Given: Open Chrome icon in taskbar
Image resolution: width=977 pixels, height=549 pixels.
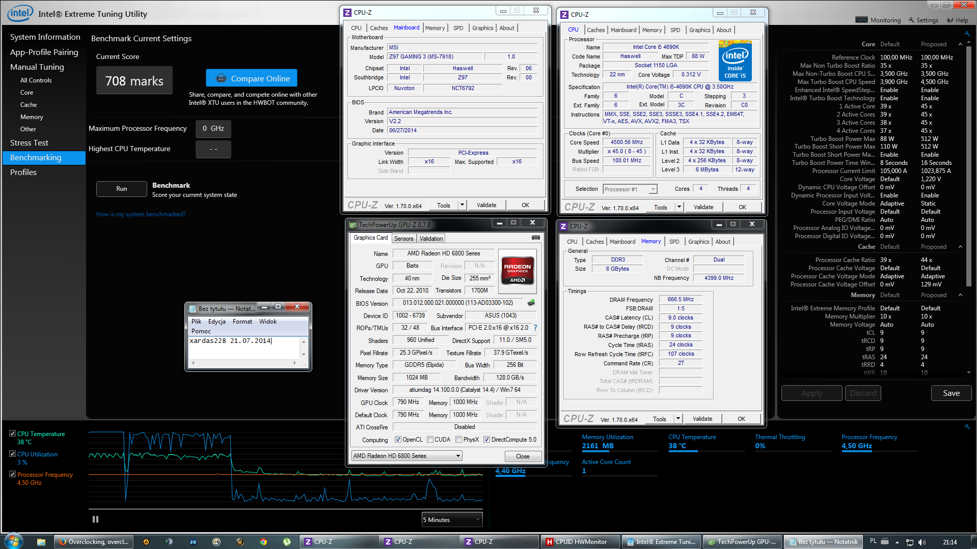Looking at the screenshot, I should (263, 542).
